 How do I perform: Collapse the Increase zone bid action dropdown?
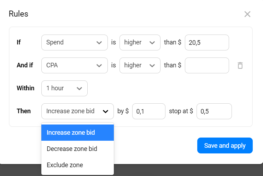point(77,111)
